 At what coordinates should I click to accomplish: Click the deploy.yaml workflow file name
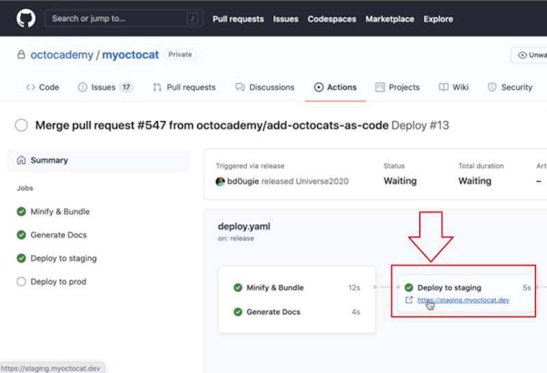(x=244, y=227)
